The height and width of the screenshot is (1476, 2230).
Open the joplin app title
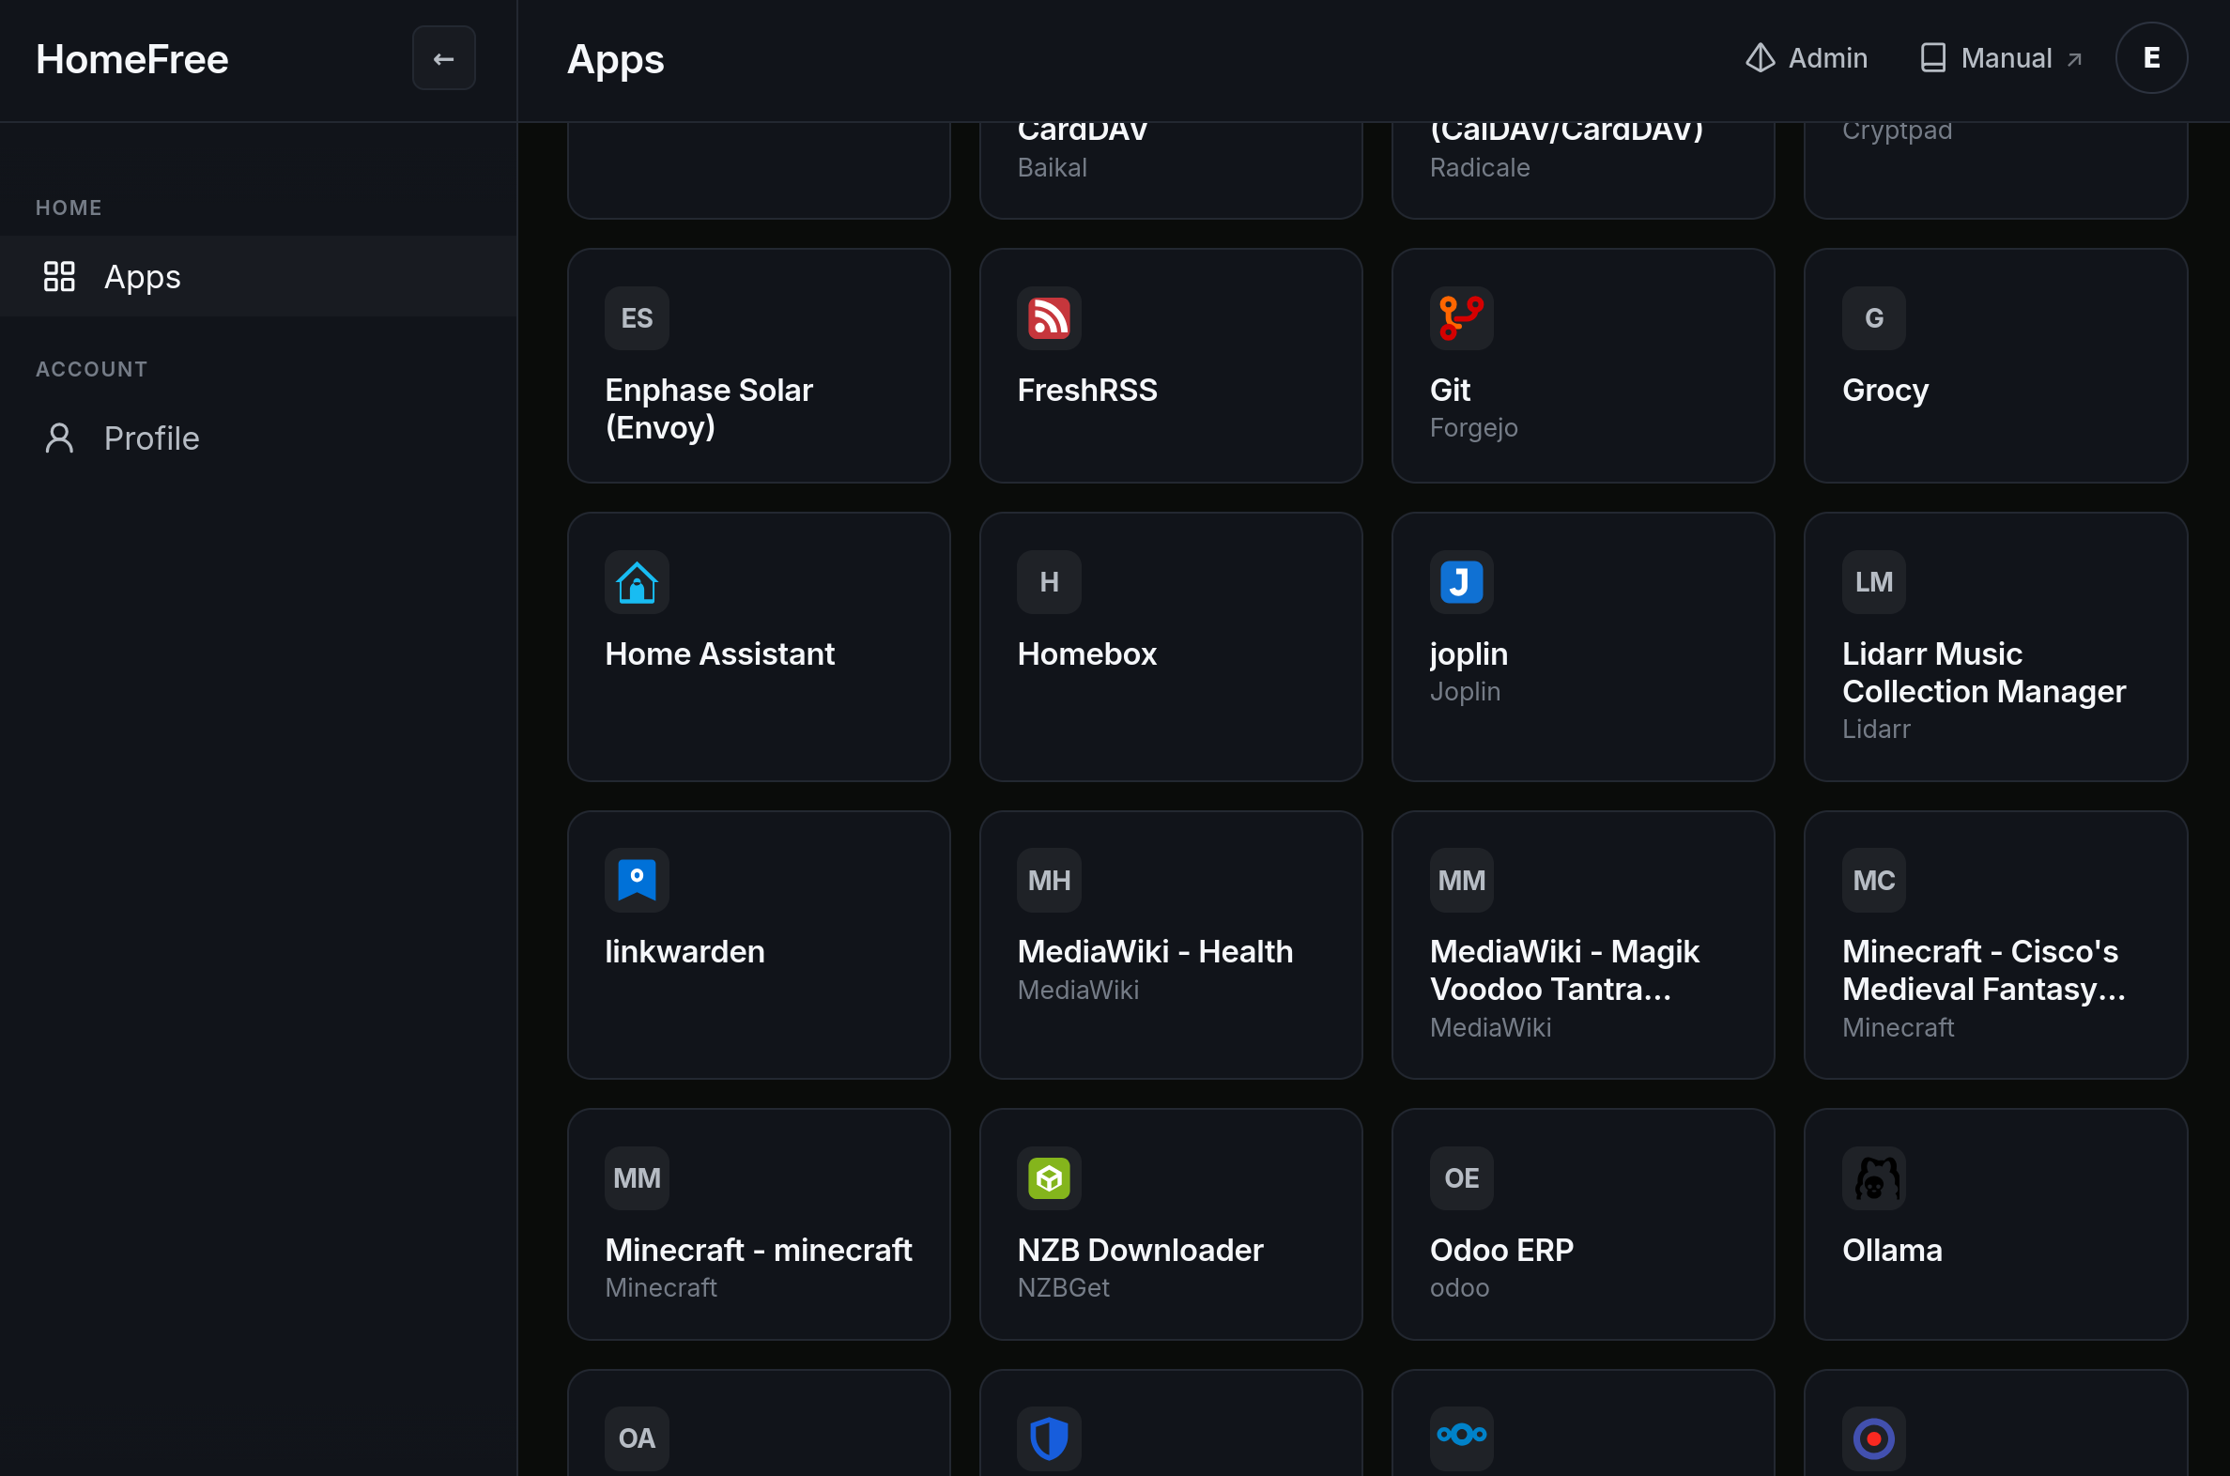pos(1469,653)
